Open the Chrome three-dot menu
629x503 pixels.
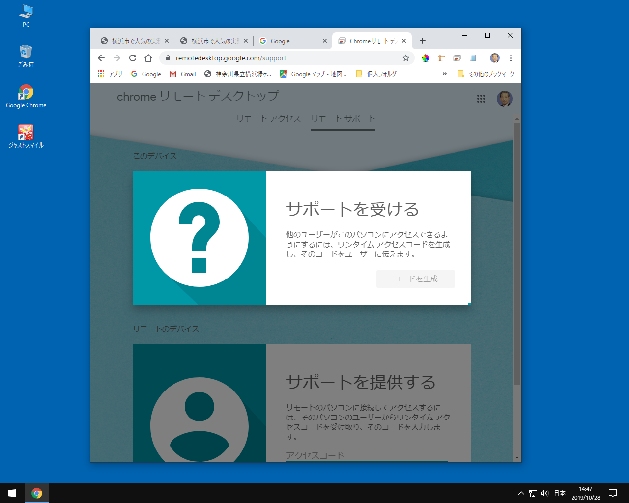(511, 58)
